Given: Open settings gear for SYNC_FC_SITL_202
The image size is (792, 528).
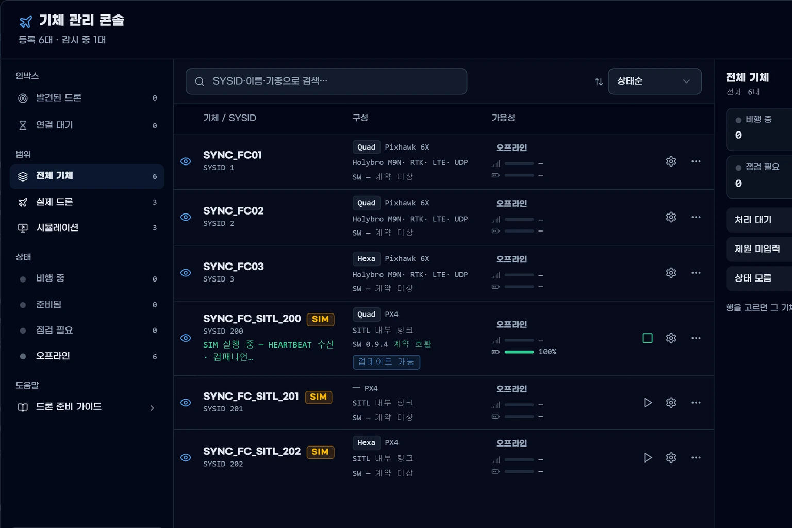Looking at the screenshot, I should [671, 458].
